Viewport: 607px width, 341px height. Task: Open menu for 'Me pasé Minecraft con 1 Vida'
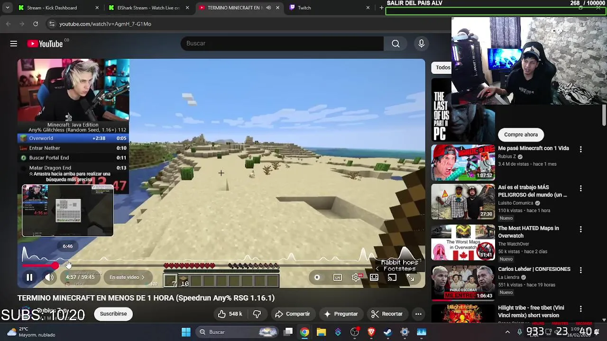580,149
